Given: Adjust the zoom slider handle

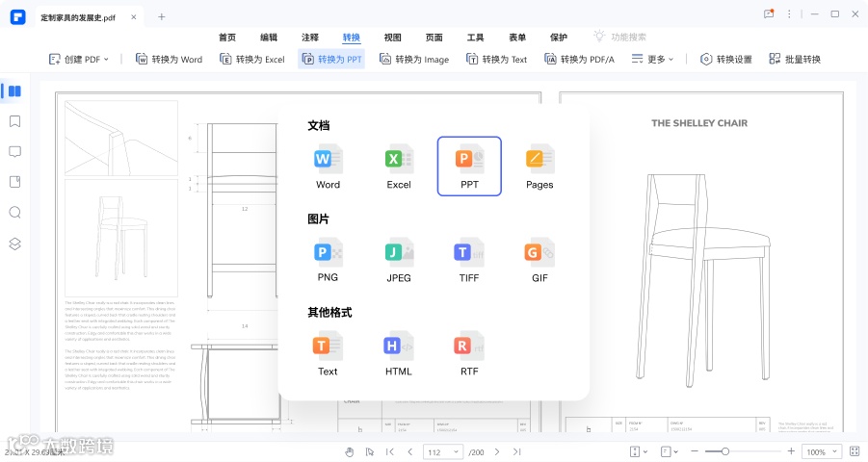Looking at the screenshot, I should pyautogui.click(x=724, y=451).
